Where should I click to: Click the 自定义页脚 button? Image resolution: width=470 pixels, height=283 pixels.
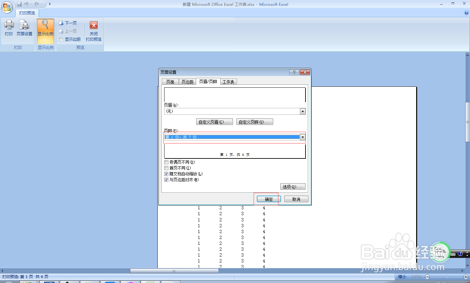255,122
